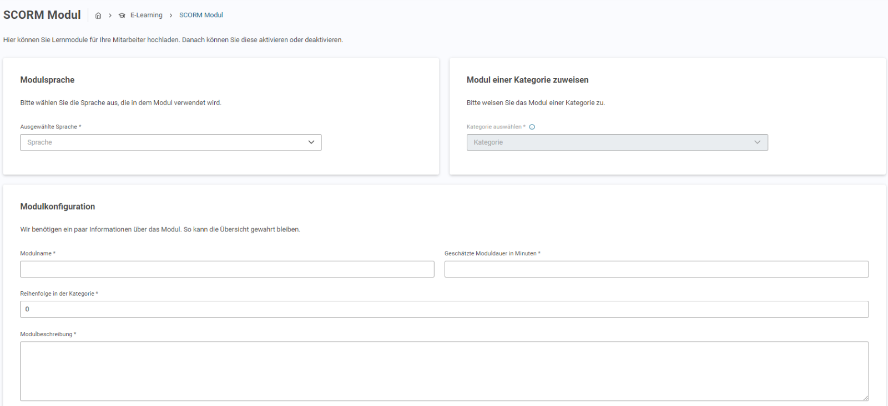Select the SCORM Modul breadcrumb link
Image resolution: width=888 pixels, height=406 pixels.
(201, 16)
